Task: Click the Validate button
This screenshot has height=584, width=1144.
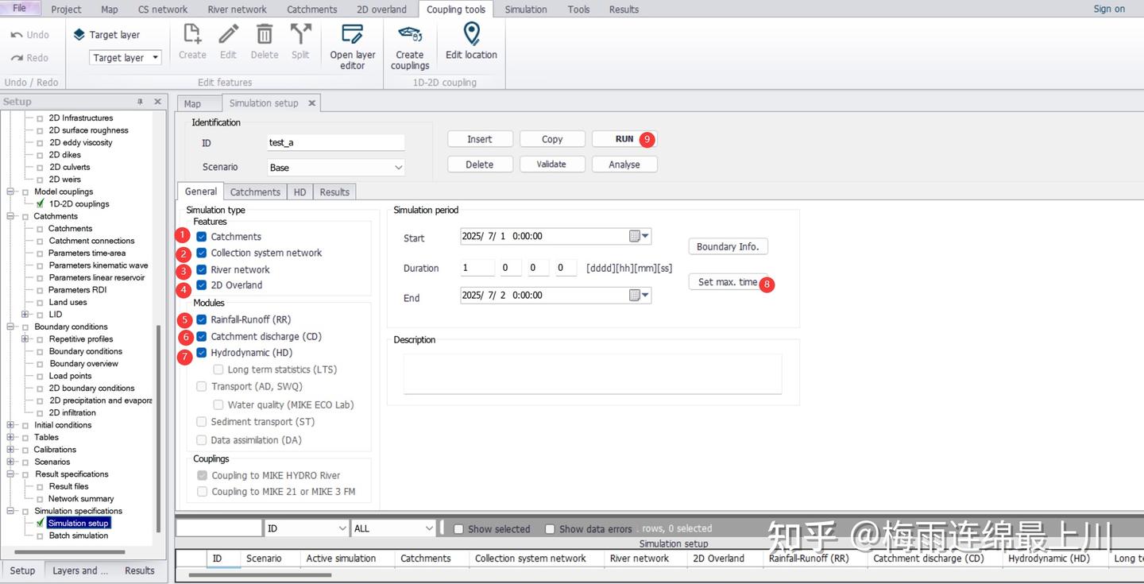Action: 551,164
